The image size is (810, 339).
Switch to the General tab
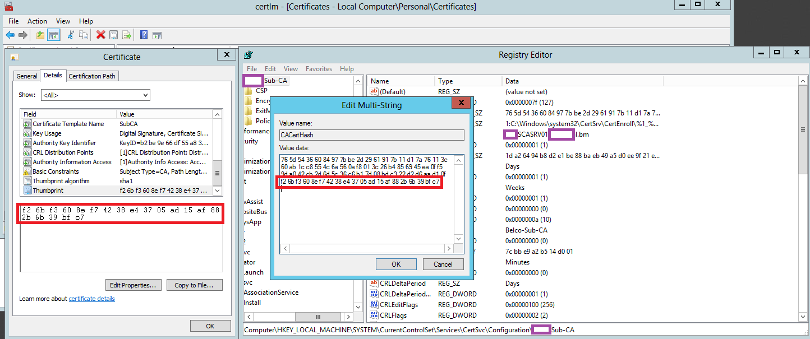click(x=27, y=76)
